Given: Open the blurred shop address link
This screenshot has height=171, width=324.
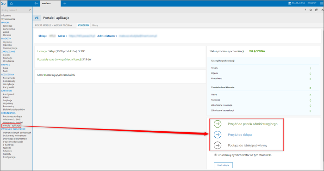Looking at the screenshot, I should coord(81,36).
